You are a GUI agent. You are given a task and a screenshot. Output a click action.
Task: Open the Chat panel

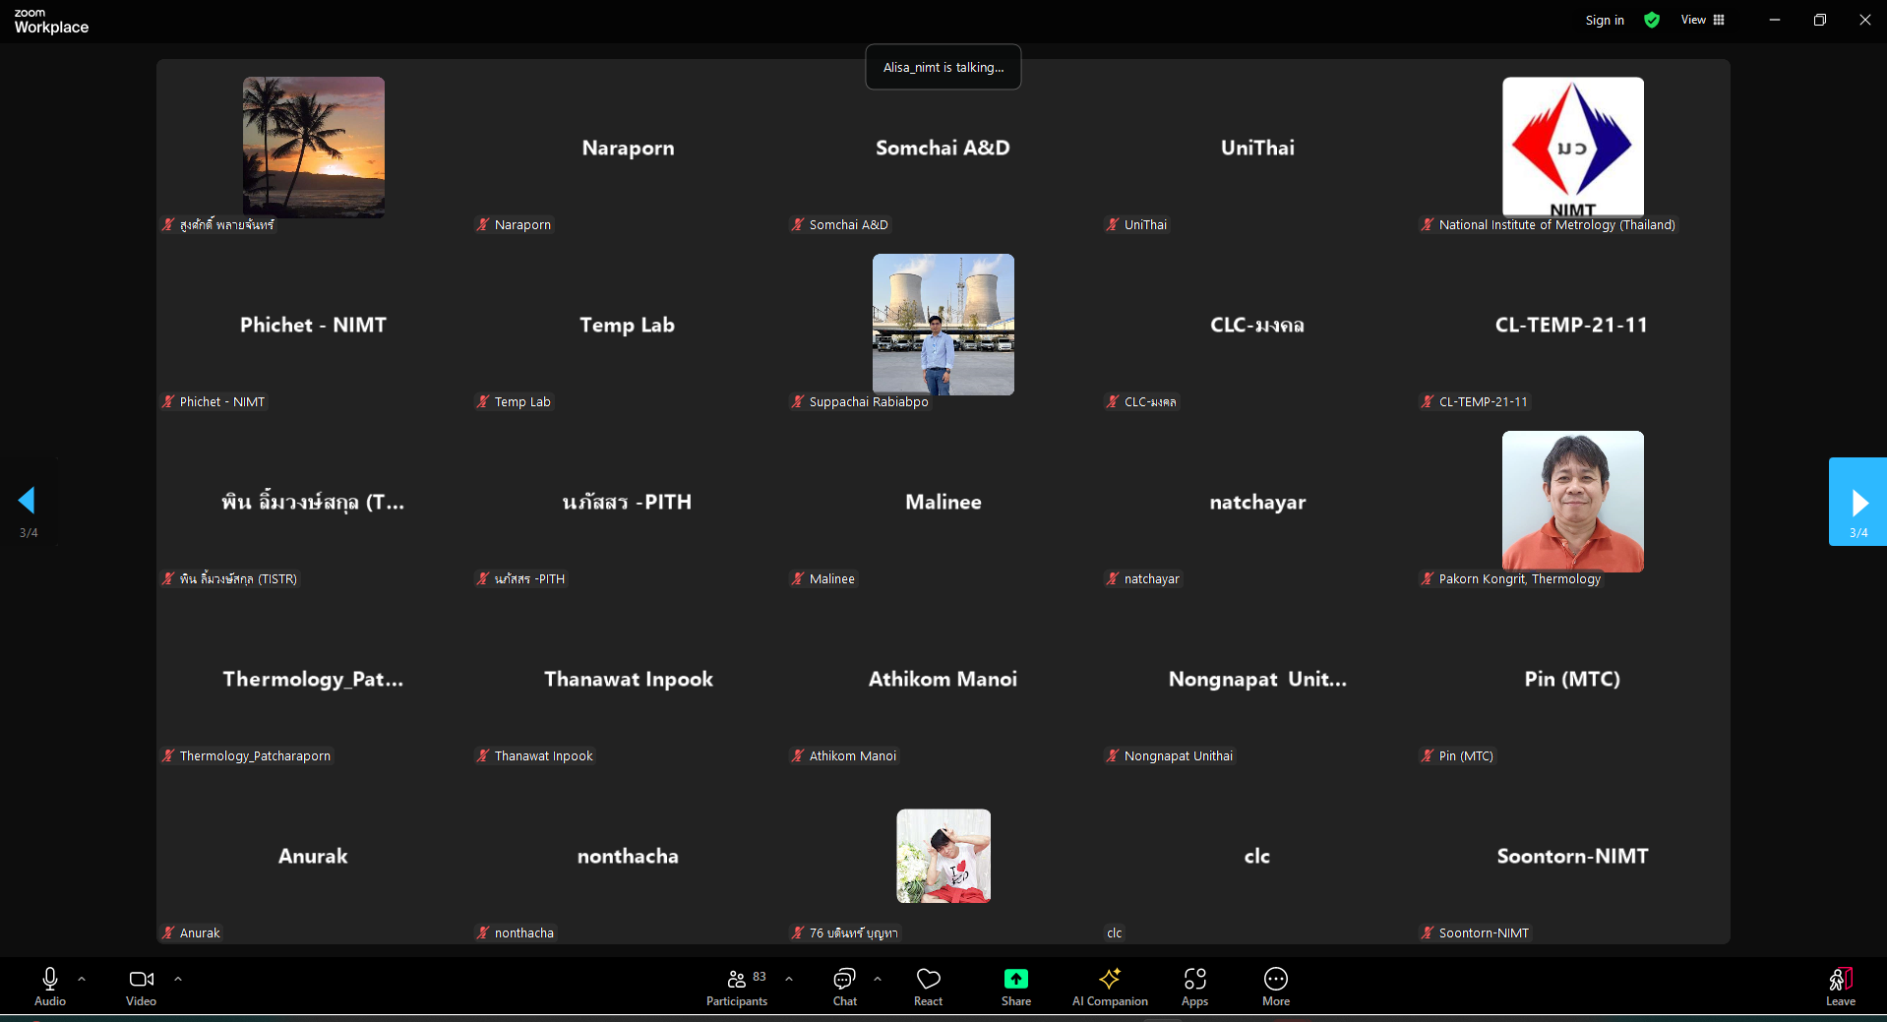tap(844, 987)
